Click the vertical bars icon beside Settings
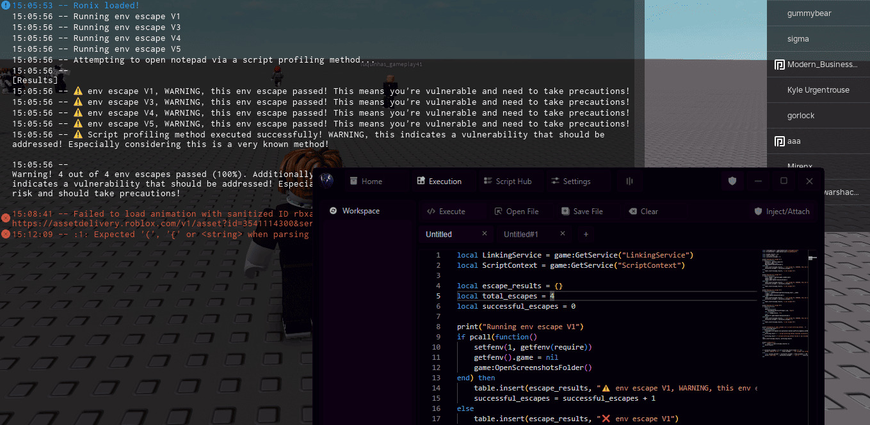Screen dimensions: 870x425 point(629,182)
